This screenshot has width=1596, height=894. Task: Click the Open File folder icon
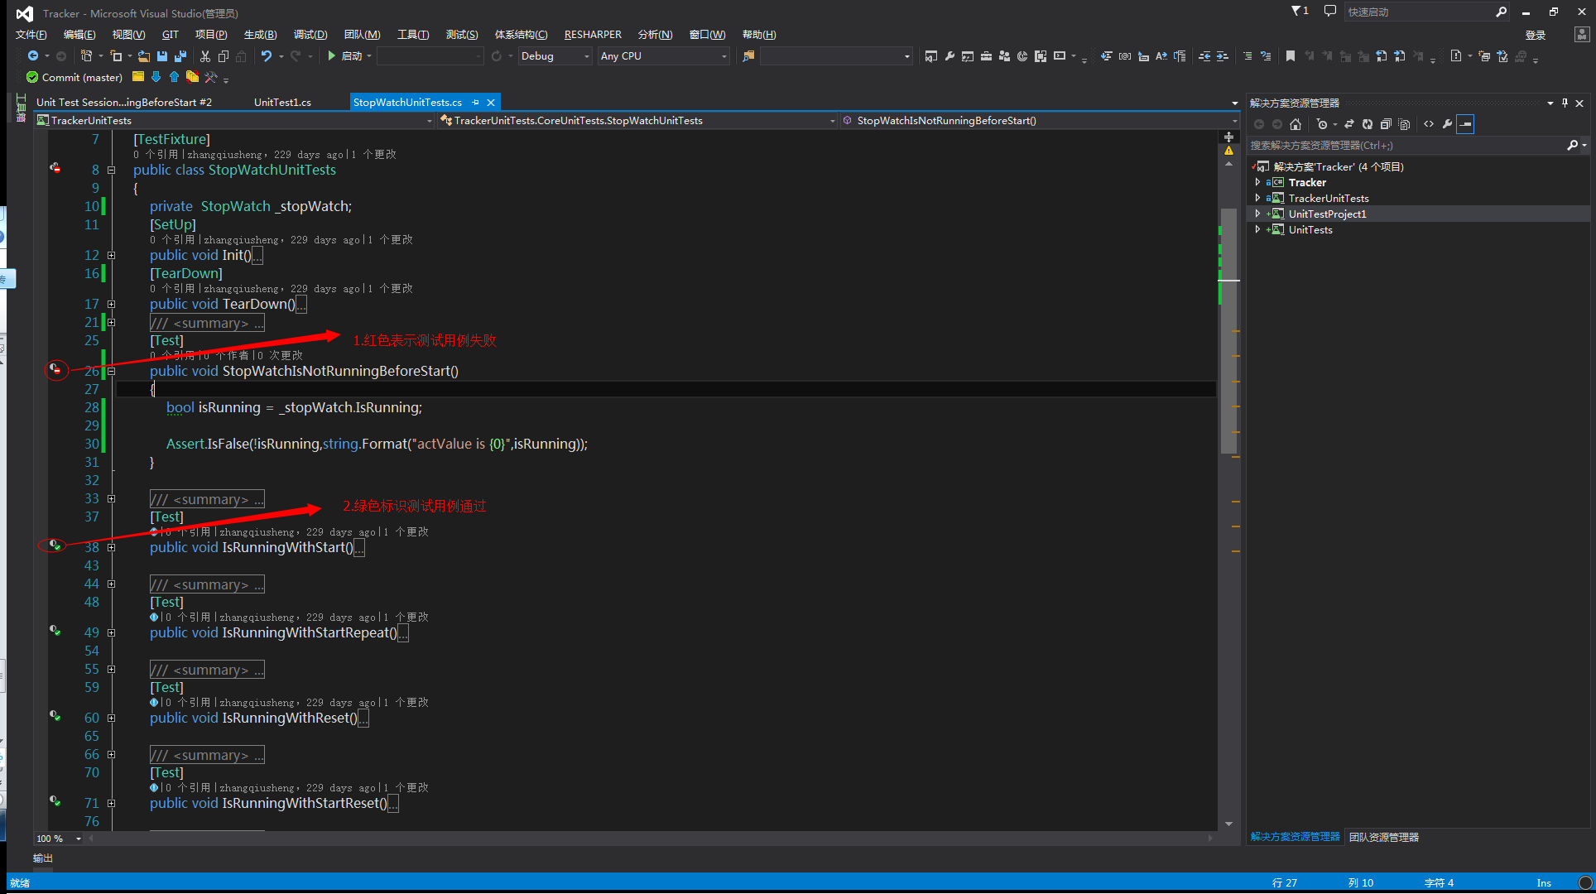point(144,55)
